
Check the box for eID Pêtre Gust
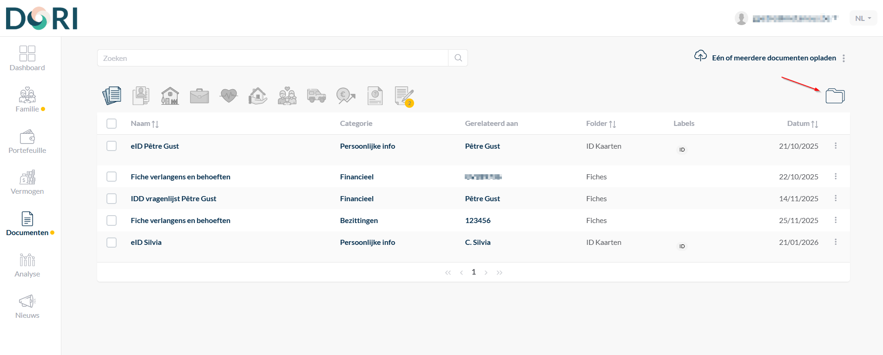[112, 146]
